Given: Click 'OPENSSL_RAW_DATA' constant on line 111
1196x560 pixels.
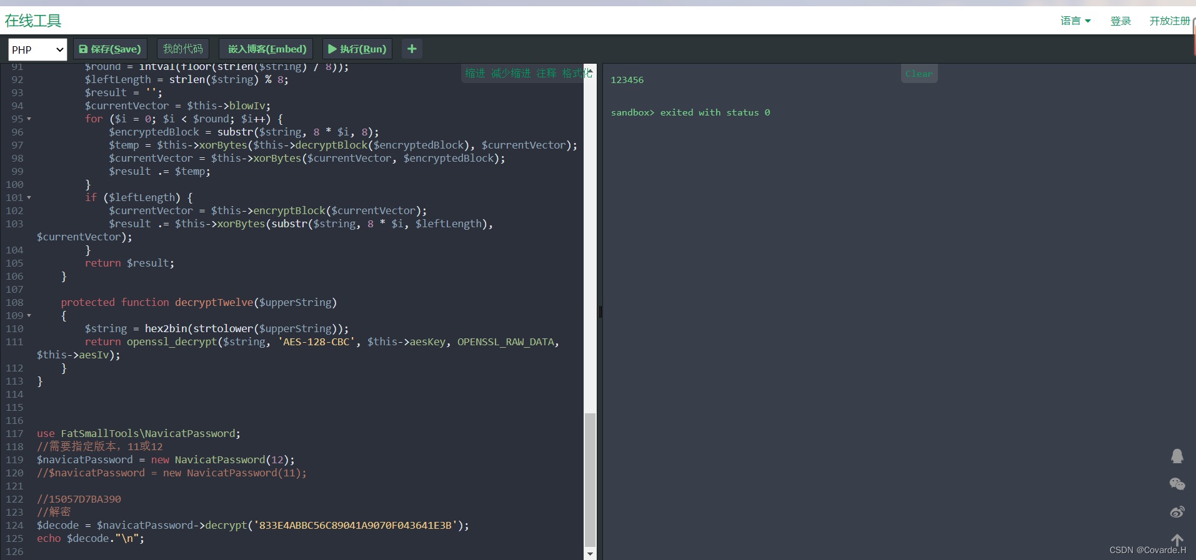Looking at the screenshot, I should [506, 342].
